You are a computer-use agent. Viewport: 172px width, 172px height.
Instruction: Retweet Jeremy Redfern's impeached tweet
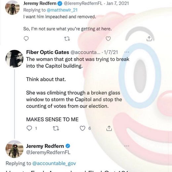click(67, 39)
